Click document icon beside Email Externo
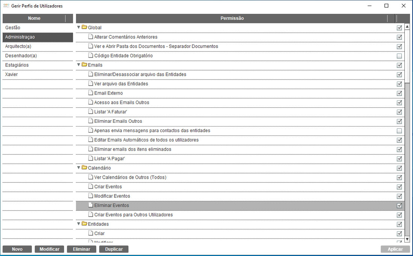This screenshot has width=413, height=256. coord(90,93)
